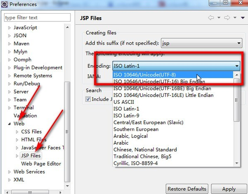Expand the Plug-in Development node
The height and width of the screenshot is (194, 248).
point(9,68)
